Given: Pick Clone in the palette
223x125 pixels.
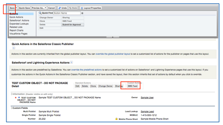Looking at the screenshot, I should 50,21.
